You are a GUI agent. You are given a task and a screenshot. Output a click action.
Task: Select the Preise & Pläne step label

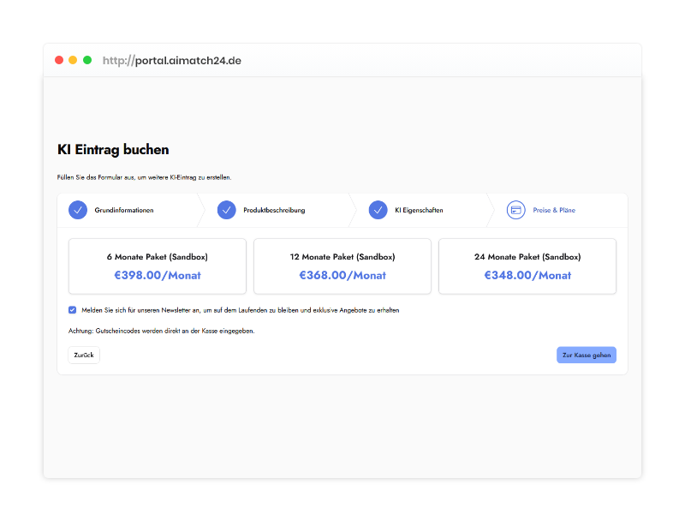click(x=554, y=210)
